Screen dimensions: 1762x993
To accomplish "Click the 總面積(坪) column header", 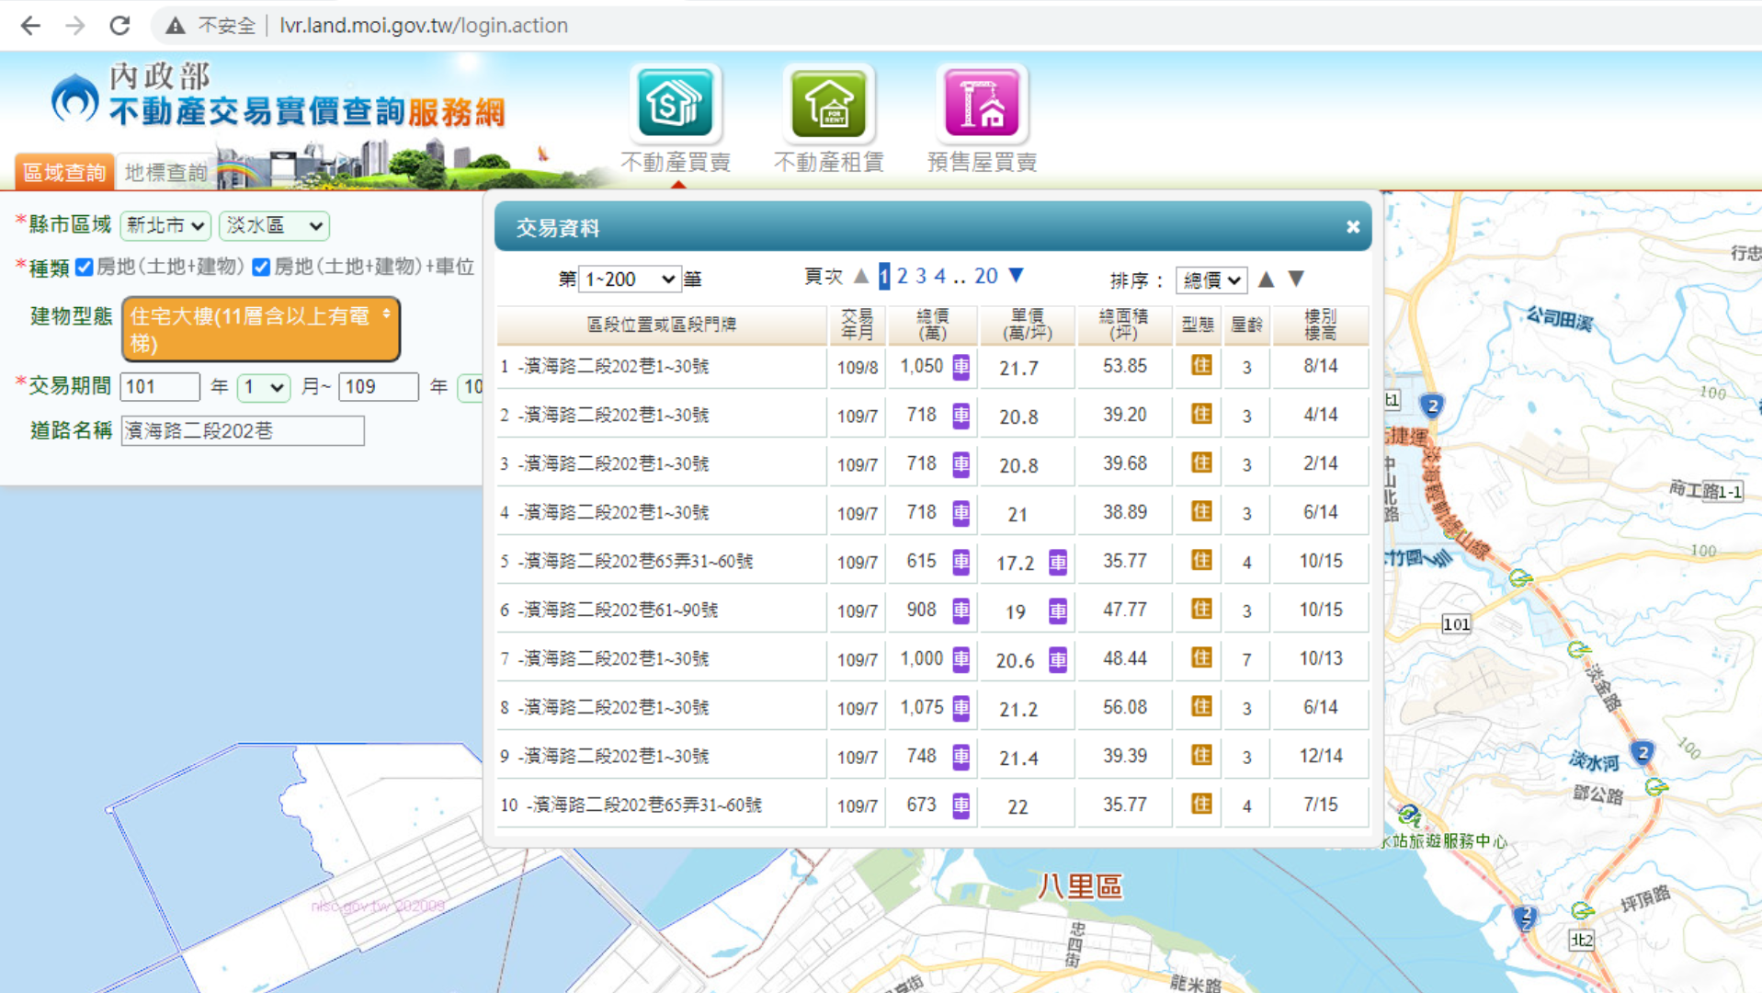I will coord(1124,325).
